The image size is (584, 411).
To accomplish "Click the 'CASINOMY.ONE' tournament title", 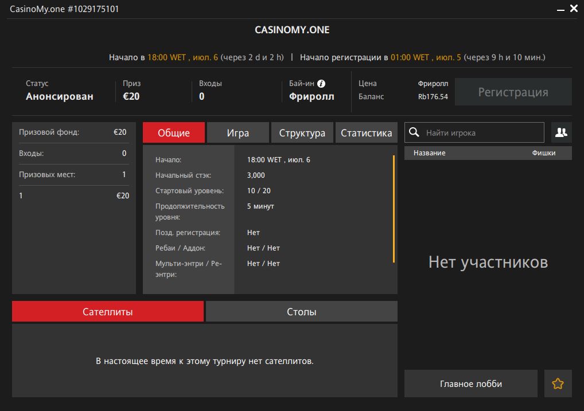I will [x=292, y=30].
